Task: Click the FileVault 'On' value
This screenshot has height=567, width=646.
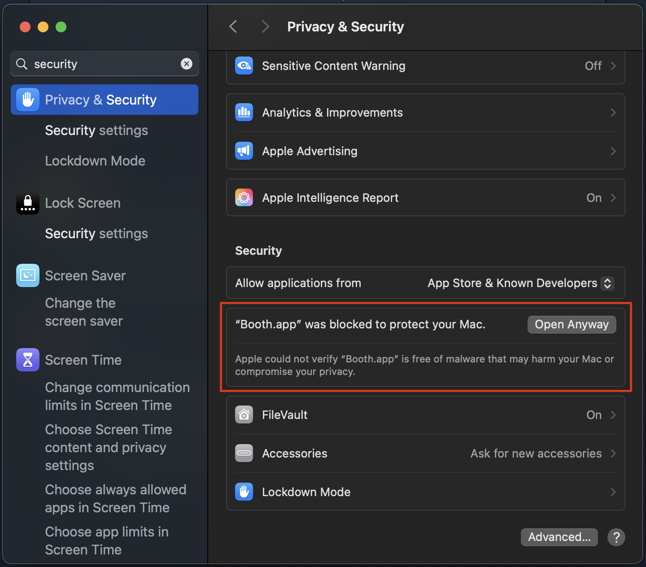Action: (x=594, y=415)
